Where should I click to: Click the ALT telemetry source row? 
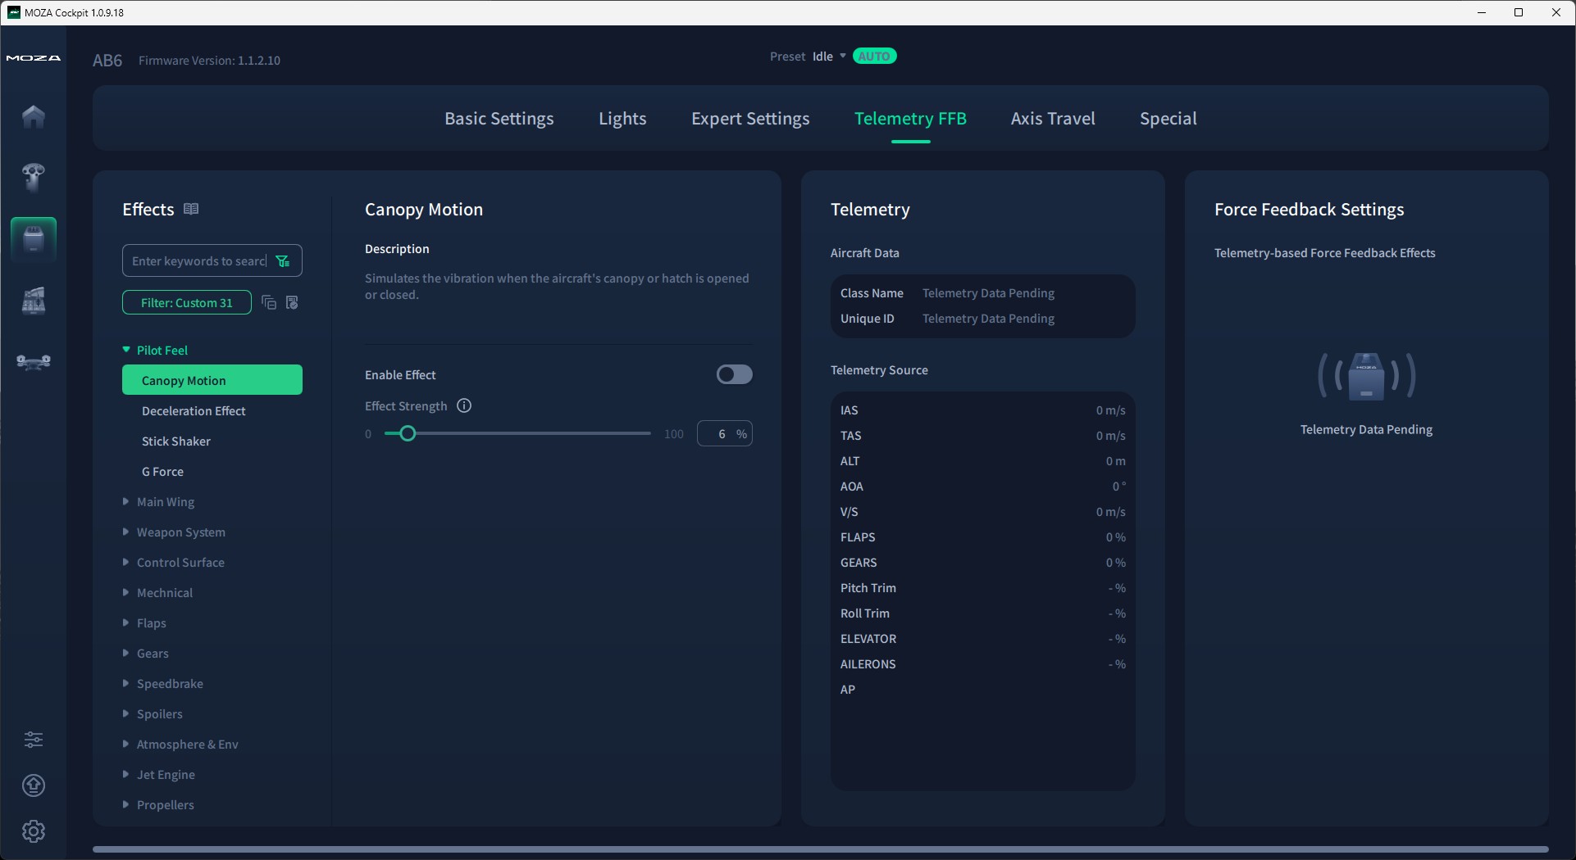tap(982, 461)
